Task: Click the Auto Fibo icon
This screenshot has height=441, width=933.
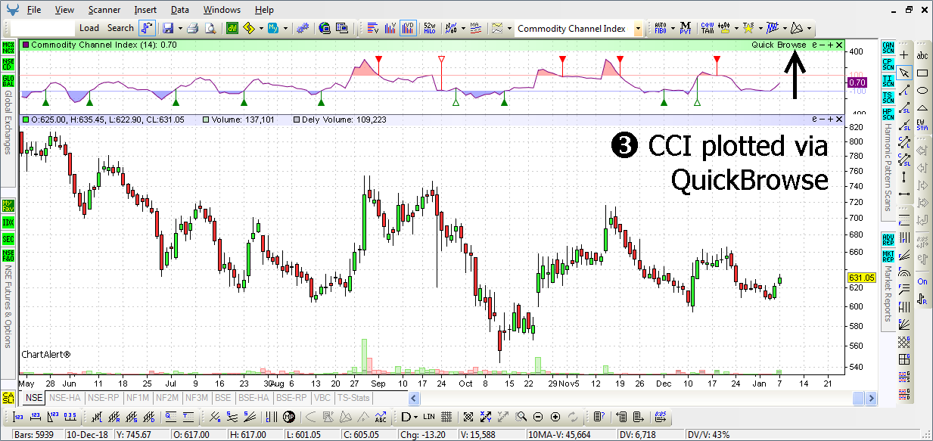Action: [x=660, y=28]
